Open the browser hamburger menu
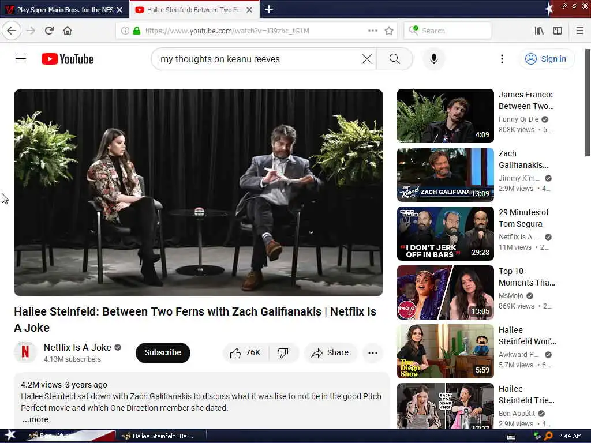Viewport: 591px width, 443px height. [x=580, y=31]
